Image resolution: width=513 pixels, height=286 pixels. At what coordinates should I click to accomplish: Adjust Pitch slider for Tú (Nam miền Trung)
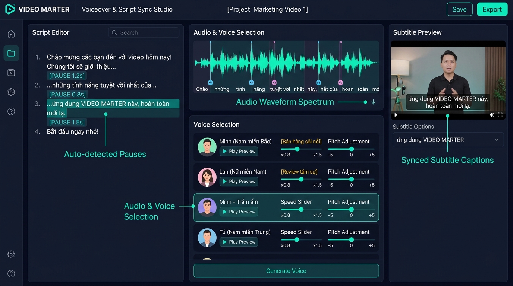pyautogui.click(x=351, y=239)
